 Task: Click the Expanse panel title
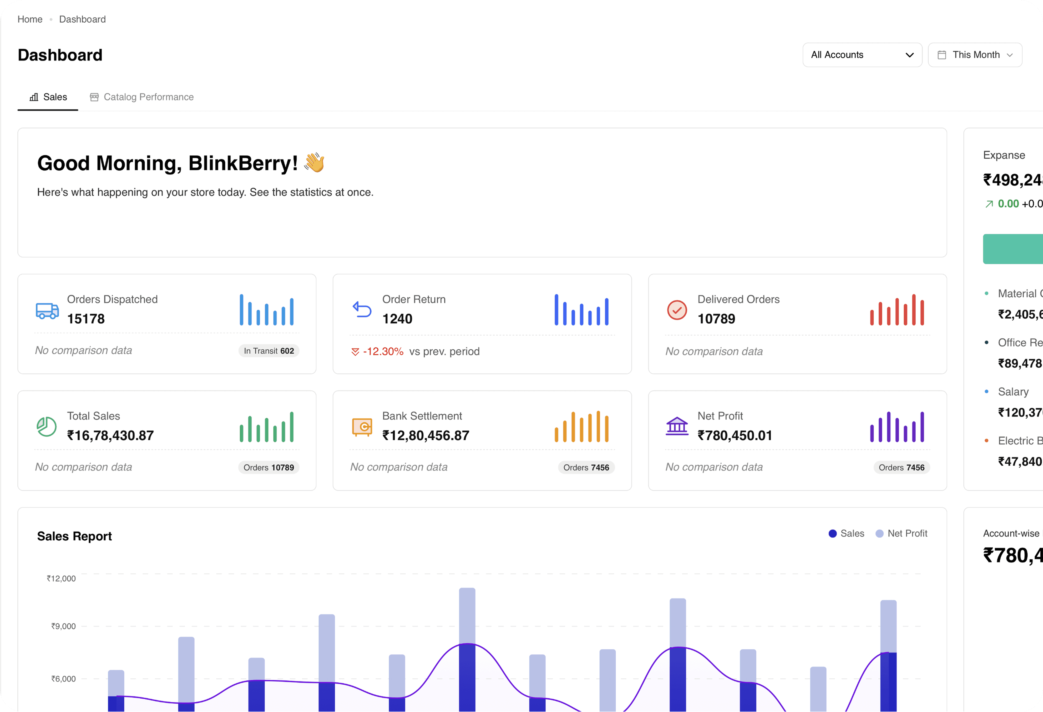tap(1004, 155)
